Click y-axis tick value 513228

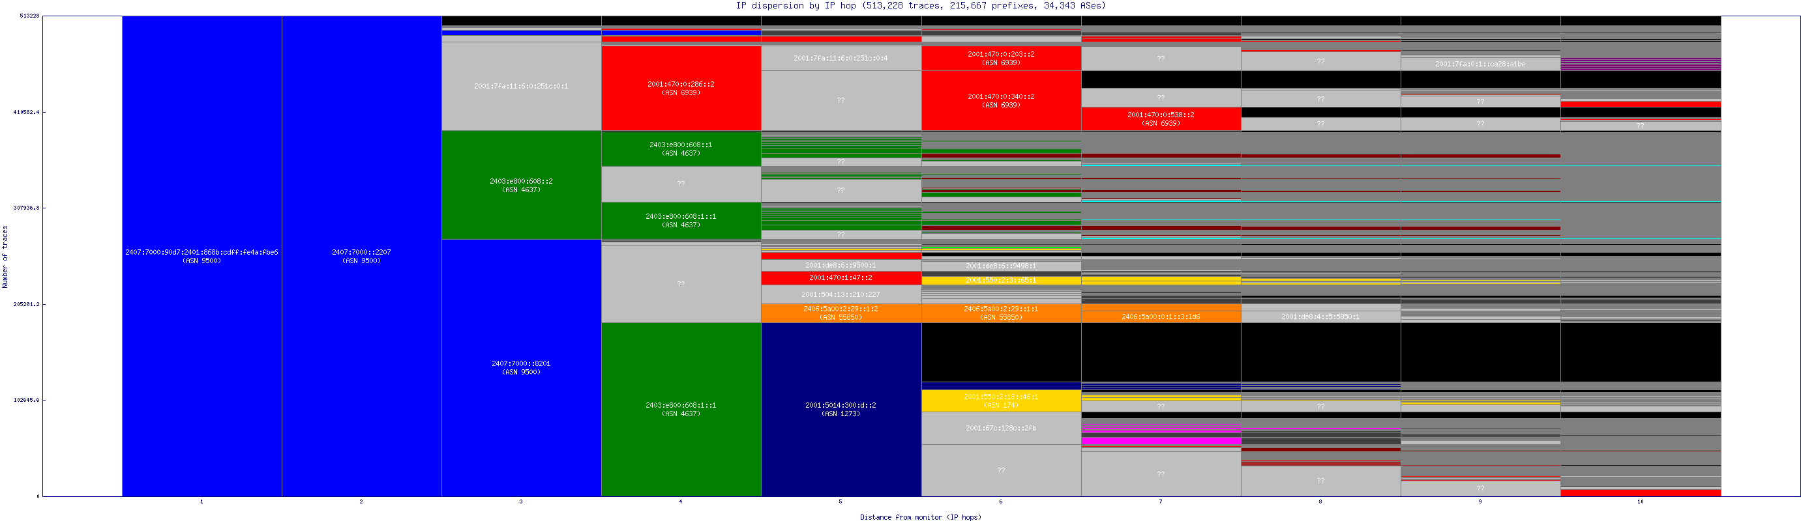pos(29,16)
